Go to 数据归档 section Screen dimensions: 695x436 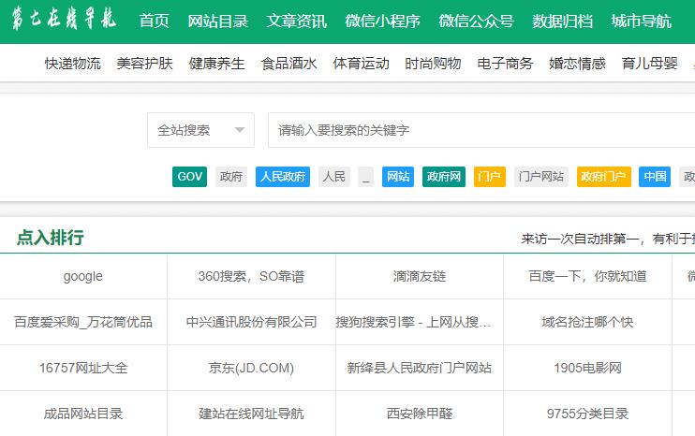click(x=563, y=21)
